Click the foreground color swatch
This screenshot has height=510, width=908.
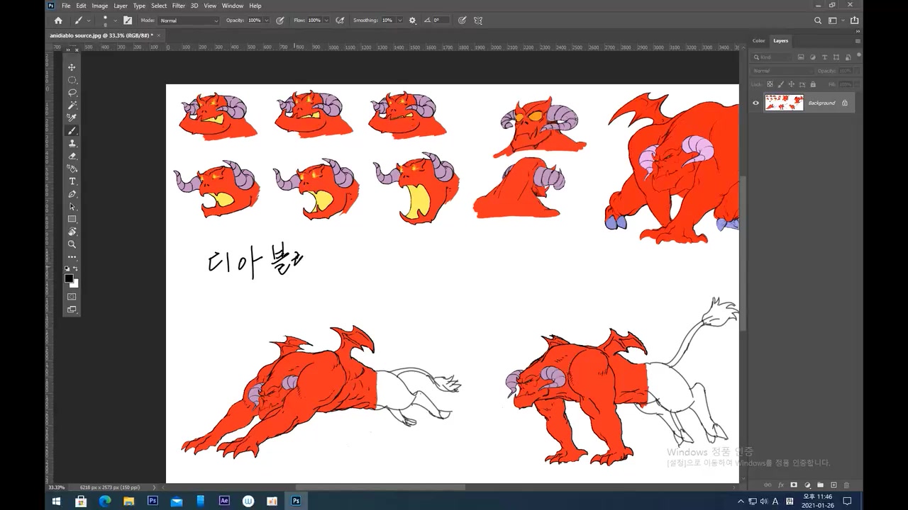click(x=69, y=278)
